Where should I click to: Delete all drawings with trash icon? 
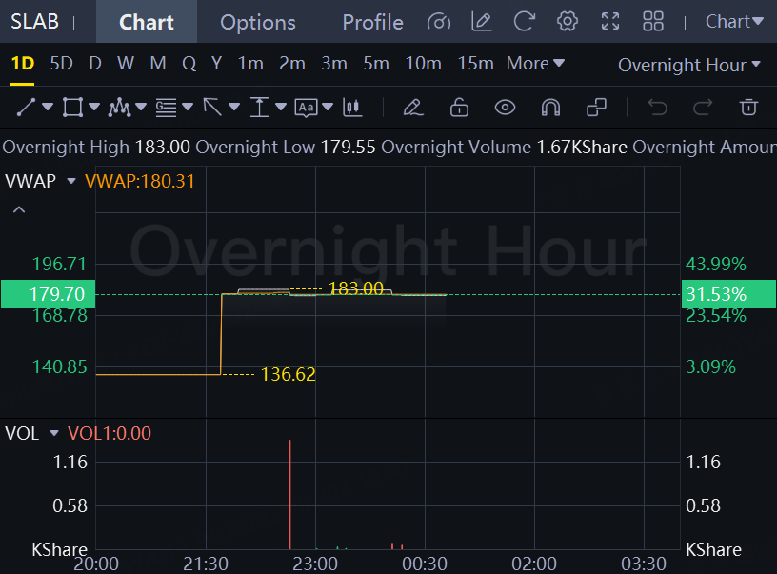coord(748,107)
